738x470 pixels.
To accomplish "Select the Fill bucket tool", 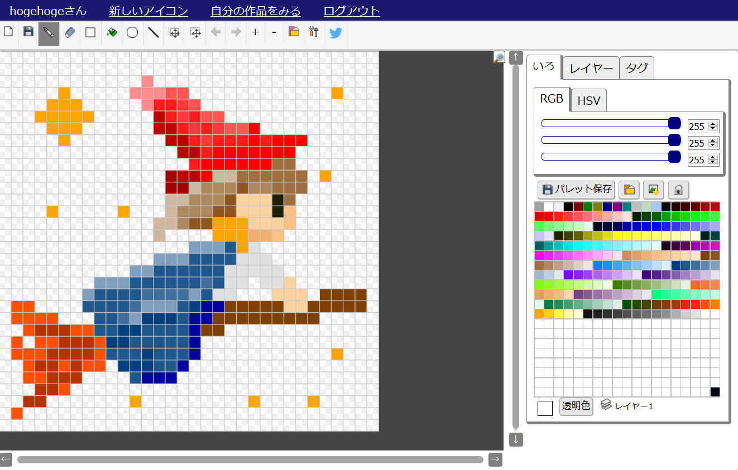I will 111,32.
